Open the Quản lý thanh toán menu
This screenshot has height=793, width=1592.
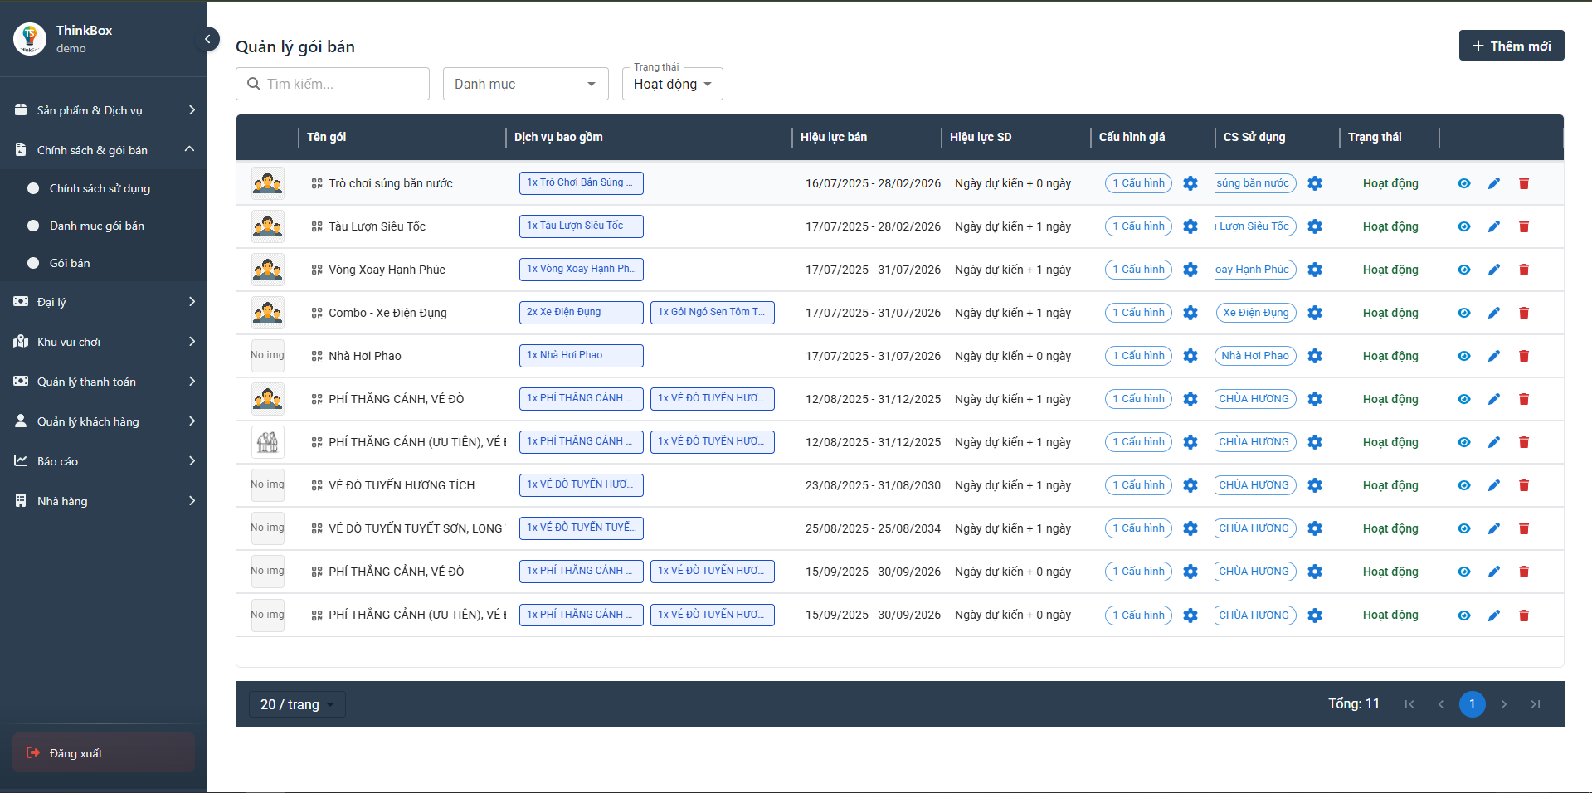click(x=104, y=382)
